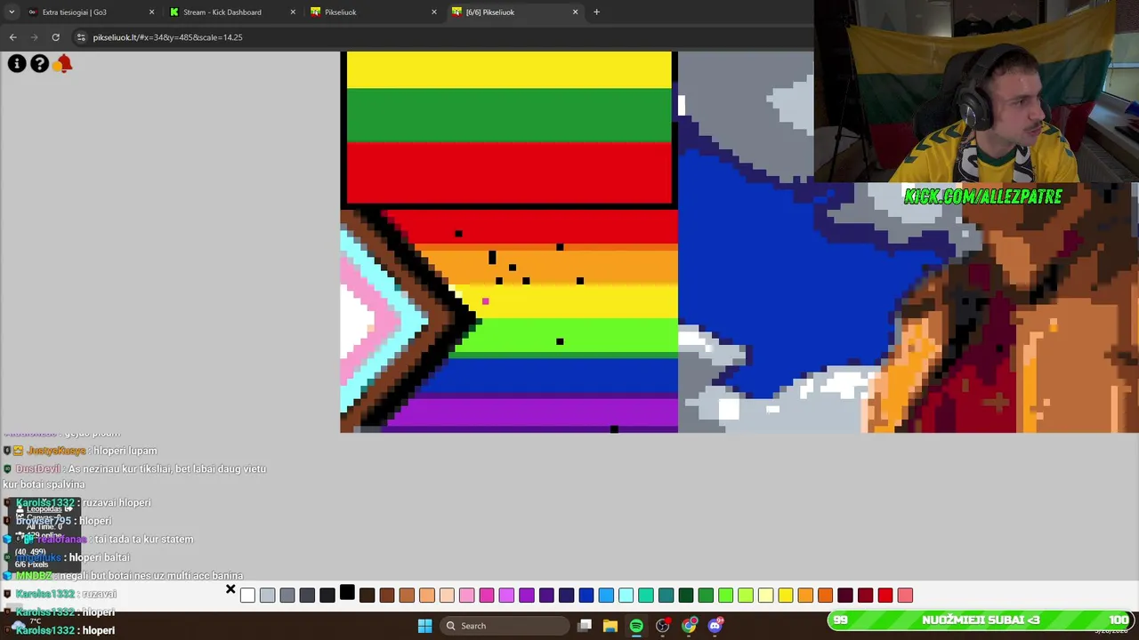Click the red notification bell icon
Viewport: 1139px width, 640px height.
coord(63,63)
